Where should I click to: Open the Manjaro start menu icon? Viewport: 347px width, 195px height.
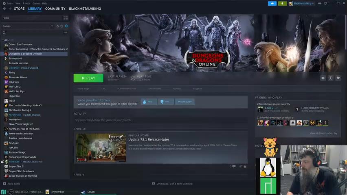click(x=4, y=192)
